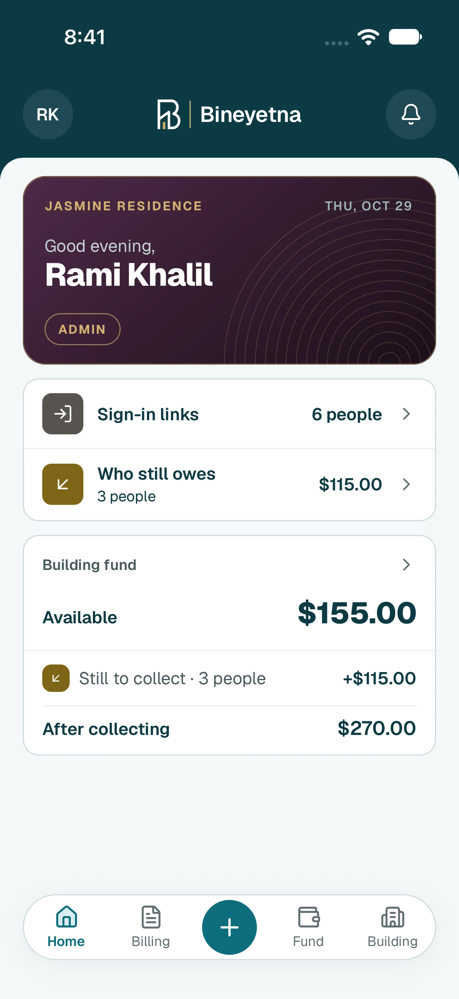The width and height of the screenshot is (459, 999).
Task: Tap the Jasmine Residence greeting card
Action: [229, 270]
